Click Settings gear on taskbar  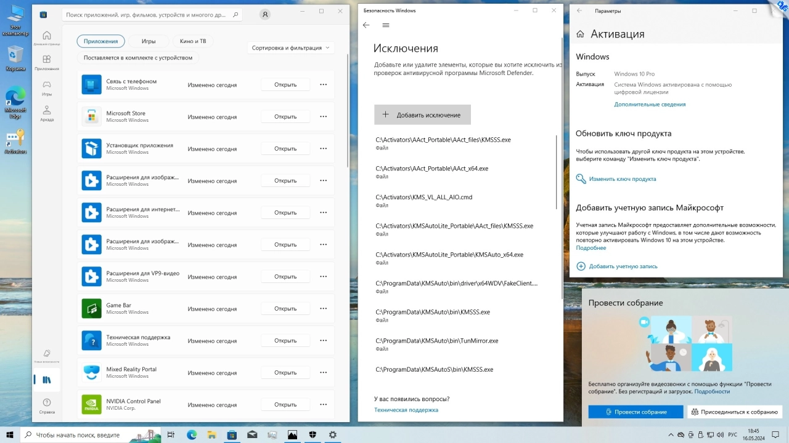tap(333, 434)
